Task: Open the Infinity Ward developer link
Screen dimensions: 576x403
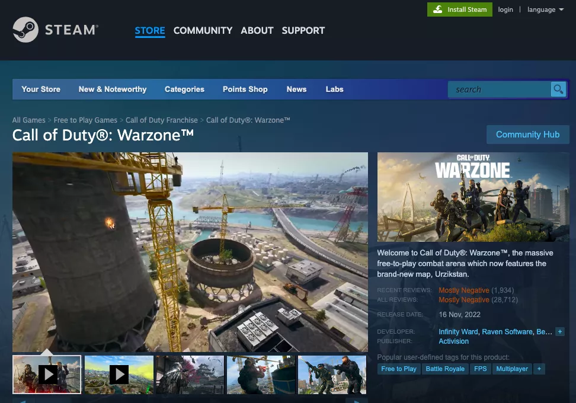Action: [458, 332]
